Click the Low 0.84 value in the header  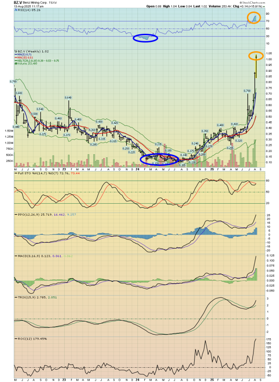point(184,6)
